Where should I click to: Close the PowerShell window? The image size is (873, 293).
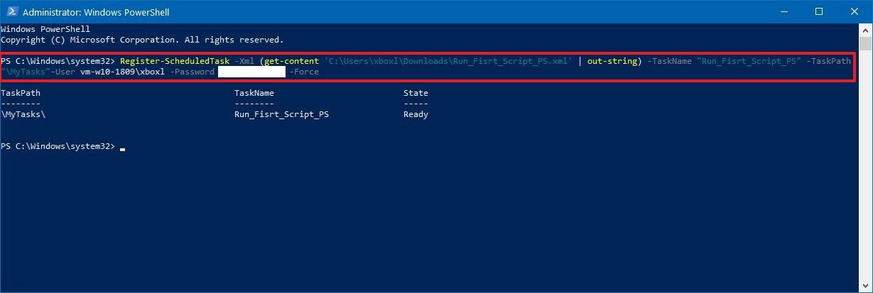point(853,12)
